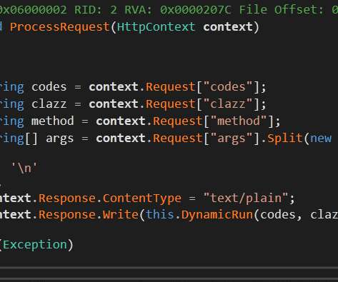The image size is (338, 282).
Task: Click Response before ContentType
Action: (67, 198)
